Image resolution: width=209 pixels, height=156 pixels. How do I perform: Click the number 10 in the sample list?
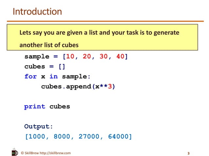click(70, 56)
